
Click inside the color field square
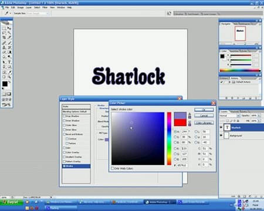tap(138, 138)
